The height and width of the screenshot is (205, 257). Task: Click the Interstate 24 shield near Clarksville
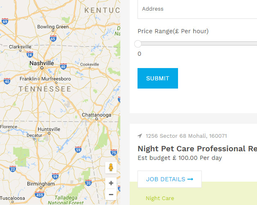[29, 54]
